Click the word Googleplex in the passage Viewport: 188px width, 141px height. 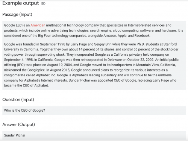(36, 70)
